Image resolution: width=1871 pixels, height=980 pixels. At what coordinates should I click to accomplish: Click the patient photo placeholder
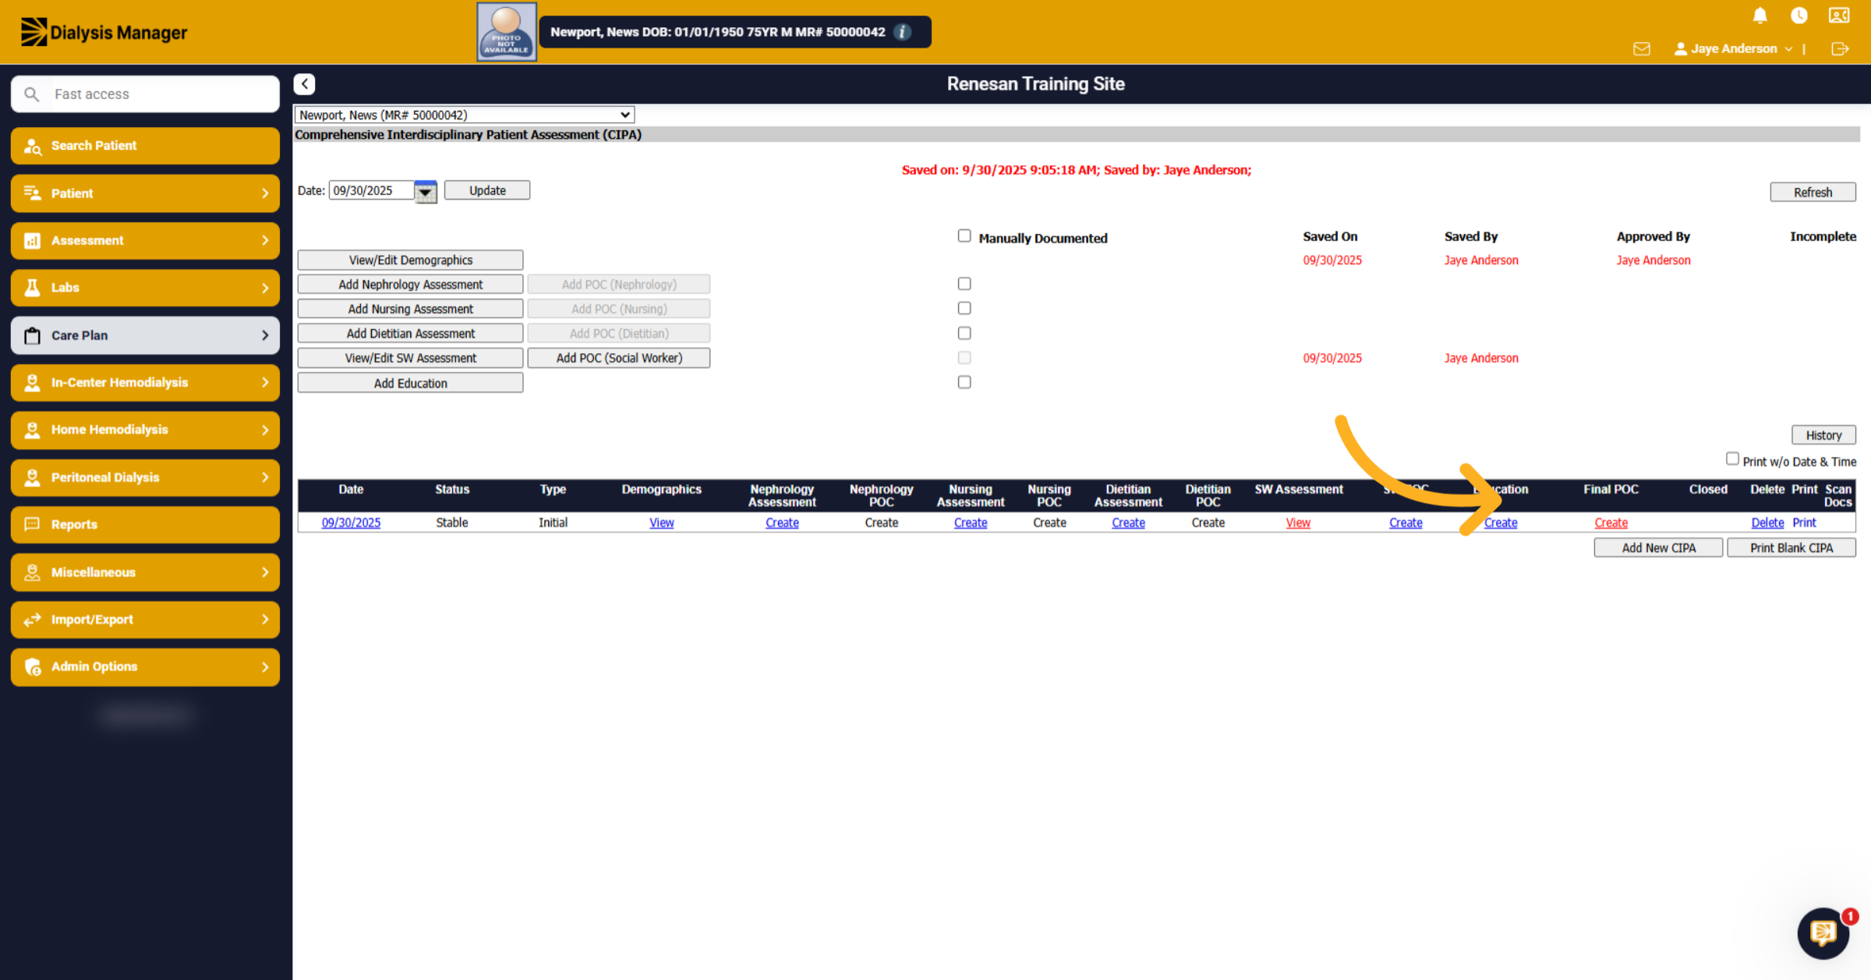tap(507, 32)
